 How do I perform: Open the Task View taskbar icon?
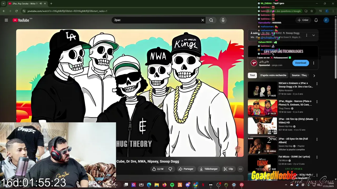(x=126, y=185)
